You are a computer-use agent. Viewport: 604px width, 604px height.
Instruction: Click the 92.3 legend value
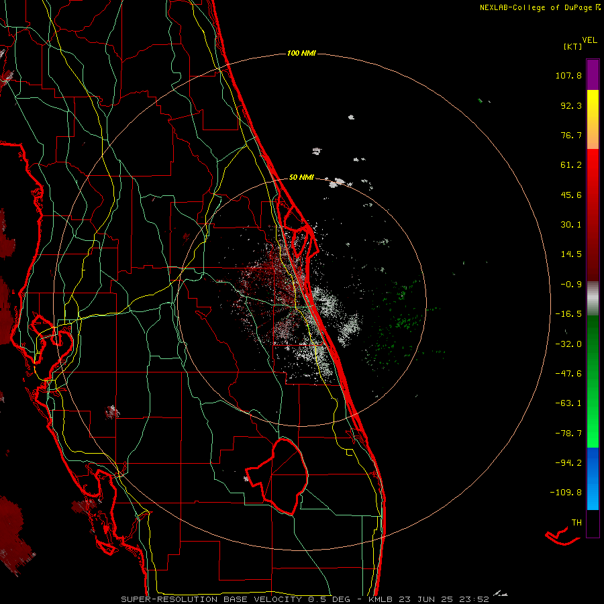point(571,105)
